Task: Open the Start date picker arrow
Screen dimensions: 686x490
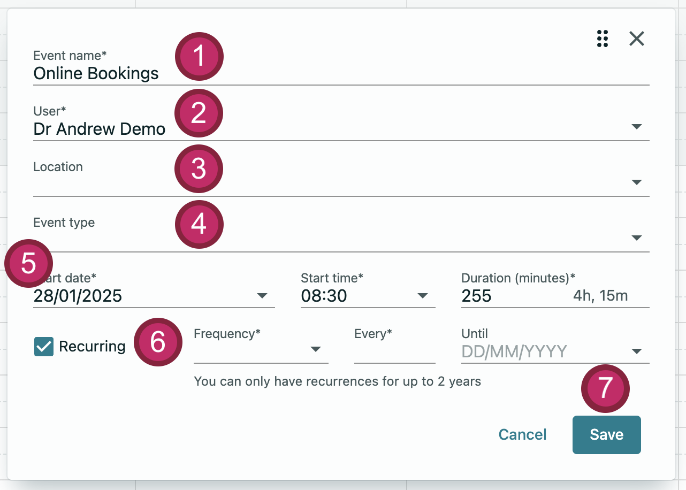Action: point(262,296)
